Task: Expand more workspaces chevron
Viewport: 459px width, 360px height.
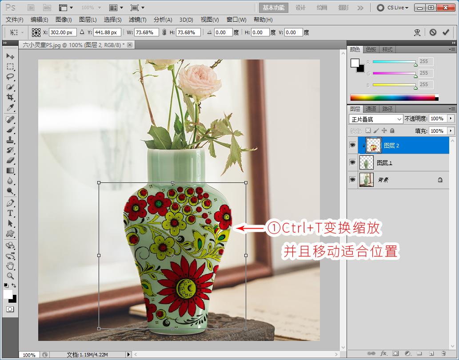Action: click(x=360, y=8)
